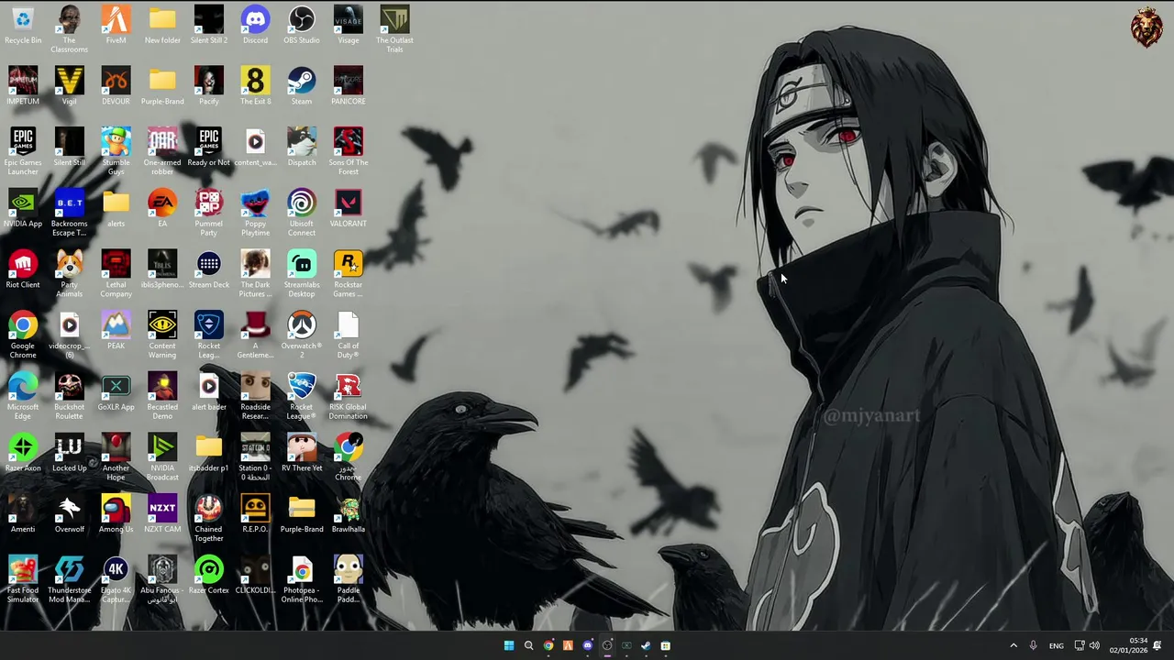Open the notifications bell icon
This screenshot has height=660, width=1174.
[1157, 645]
